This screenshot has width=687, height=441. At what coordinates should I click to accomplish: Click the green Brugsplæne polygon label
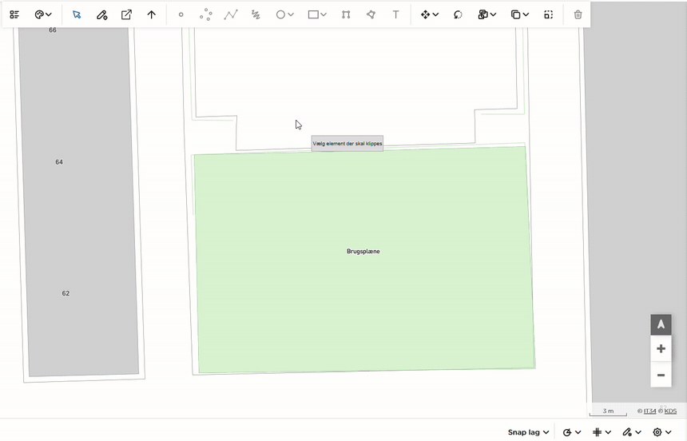pos(363,251)
